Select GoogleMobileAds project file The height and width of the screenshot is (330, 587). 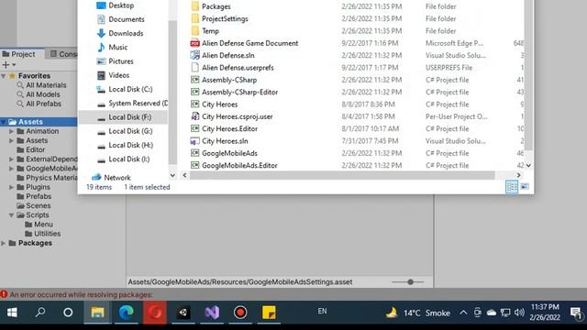229,153
